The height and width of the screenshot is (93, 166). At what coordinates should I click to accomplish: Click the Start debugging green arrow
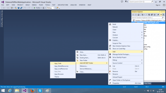34,8
